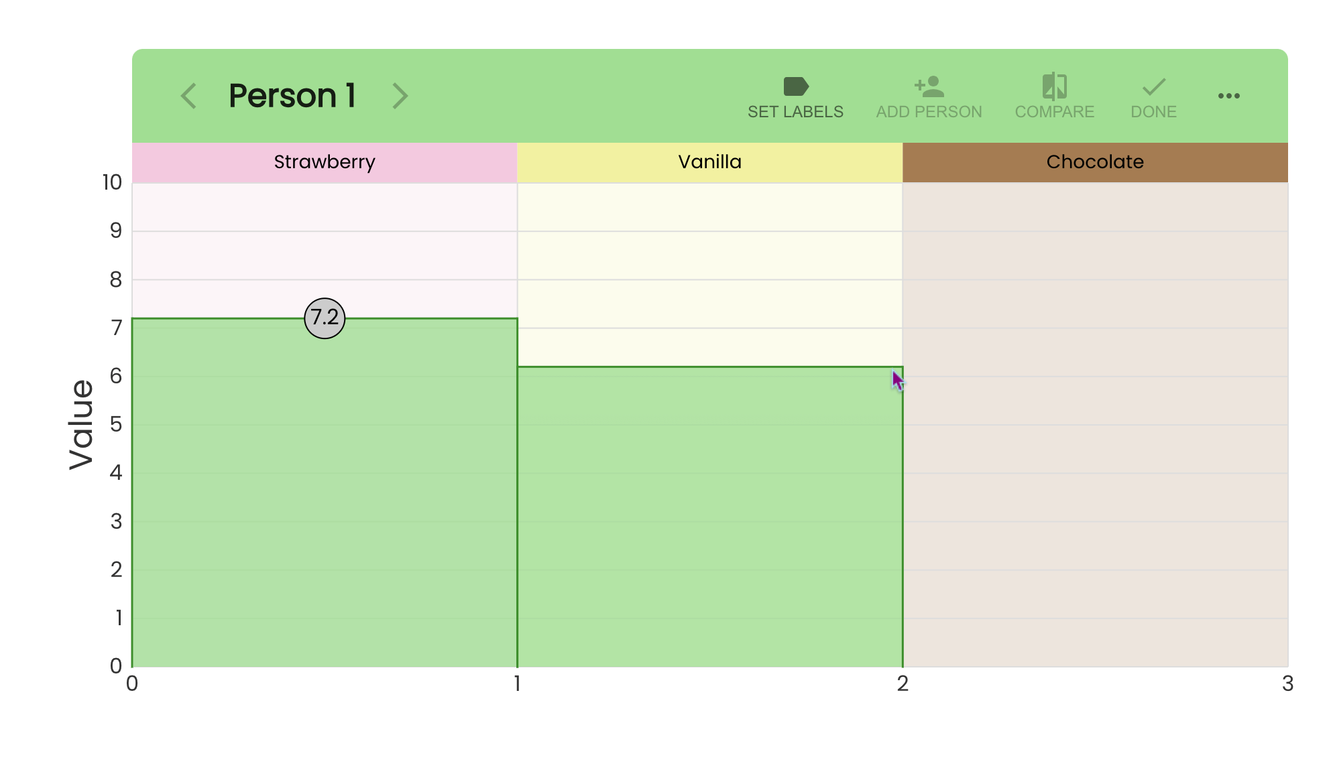Select the Chocolate column header

pyautogui.click(x=1095, y=162)
